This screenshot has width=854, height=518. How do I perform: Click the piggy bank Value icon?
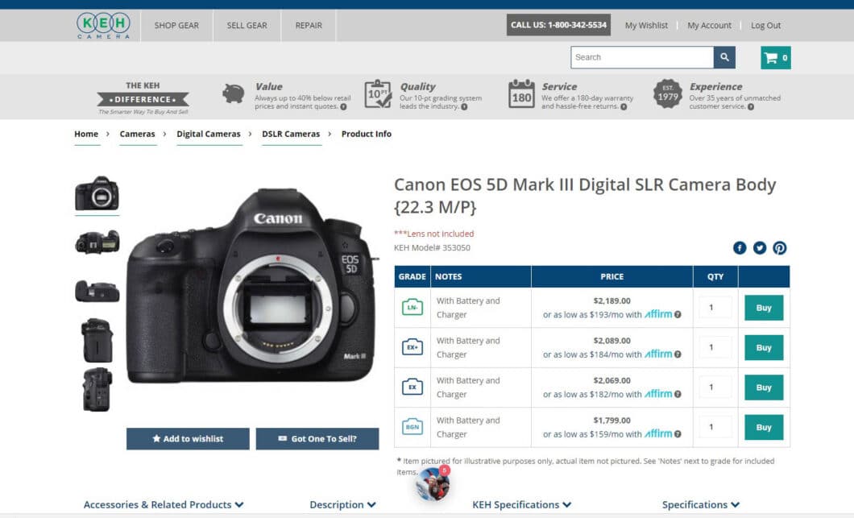pos(234,93)
